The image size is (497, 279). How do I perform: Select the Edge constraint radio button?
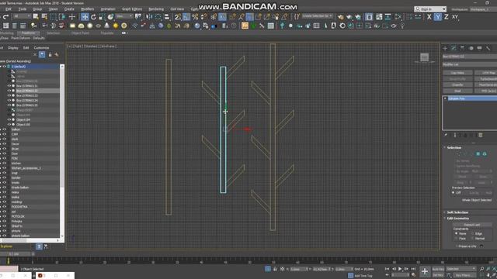(472, 233)
